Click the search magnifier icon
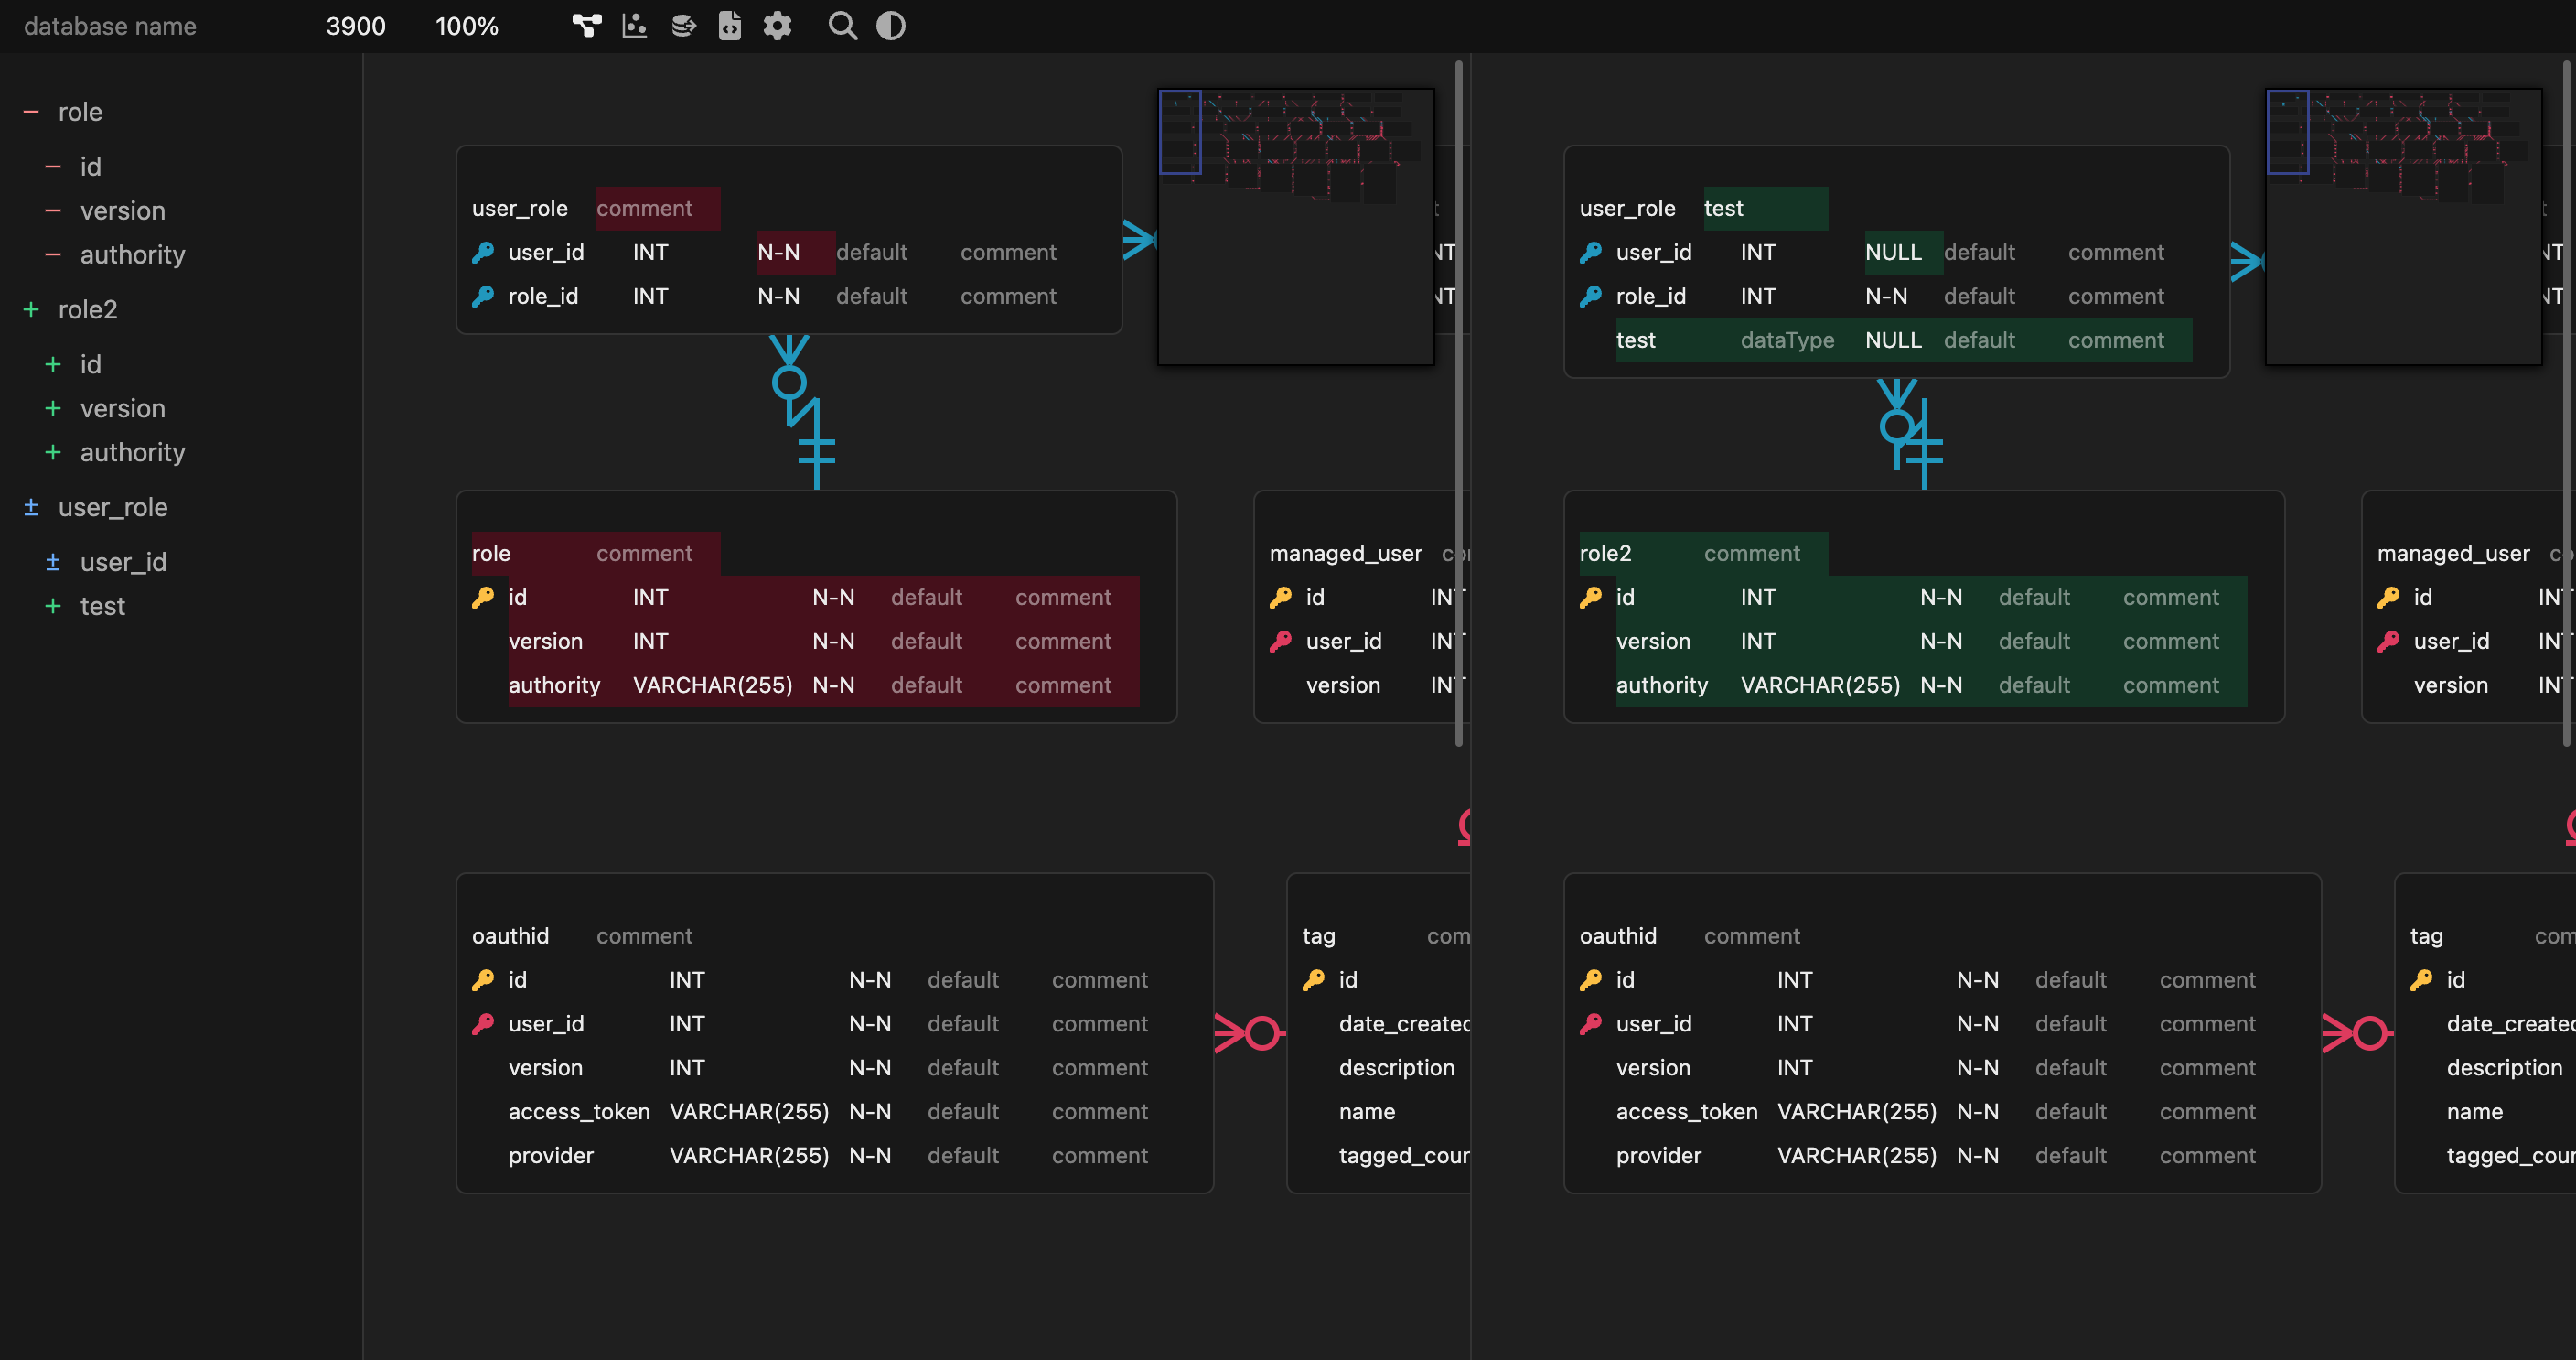This screenshot has width=2576, height=1360. [842, 26]
